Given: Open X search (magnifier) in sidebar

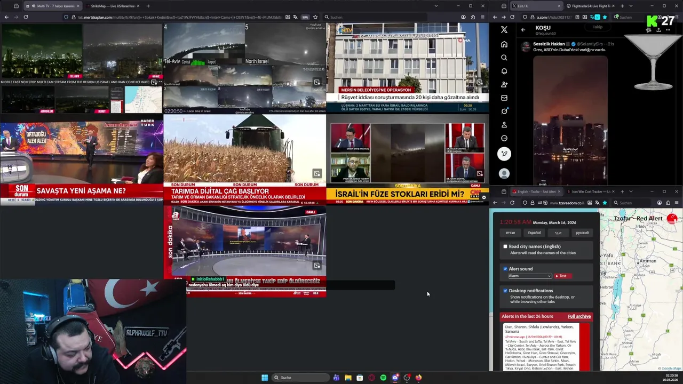Looking at the screenshot, I should [x=504, y=58].
